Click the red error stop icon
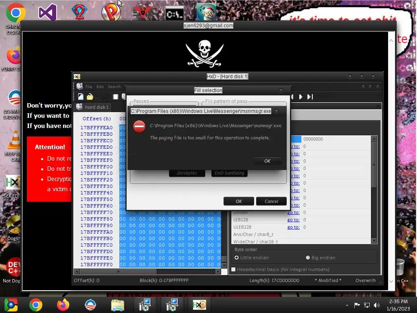 point(139,126)
